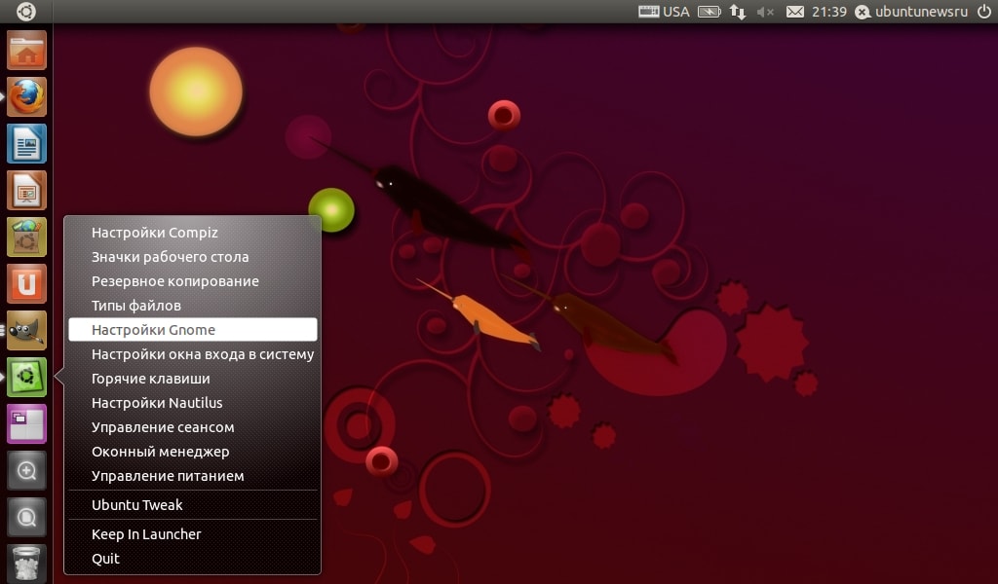This screenshot has width=998, height=584.
Task: Select Настройки Compiz from the menu
Action: (192, 233)
